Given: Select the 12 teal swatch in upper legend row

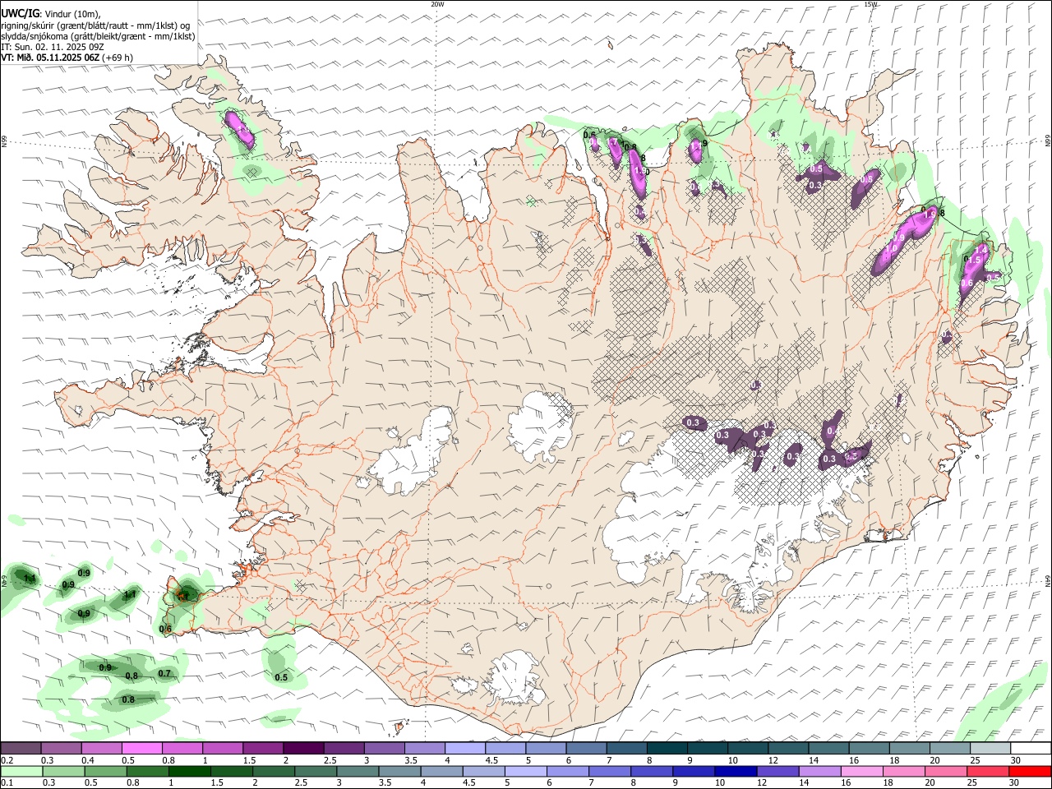Looking at the screenshot, I should pos(788,748).
